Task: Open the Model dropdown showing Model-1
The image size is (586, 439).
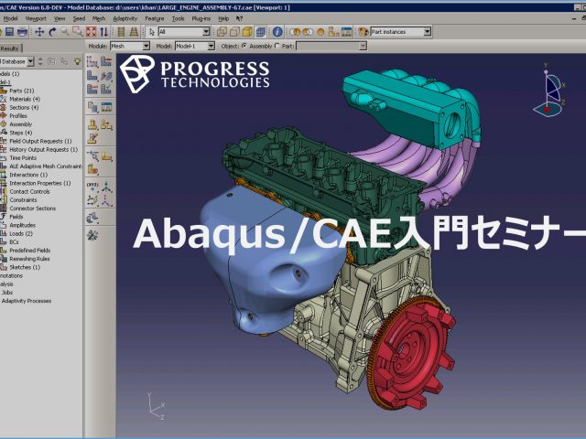Action: click(x=195, y=47)
